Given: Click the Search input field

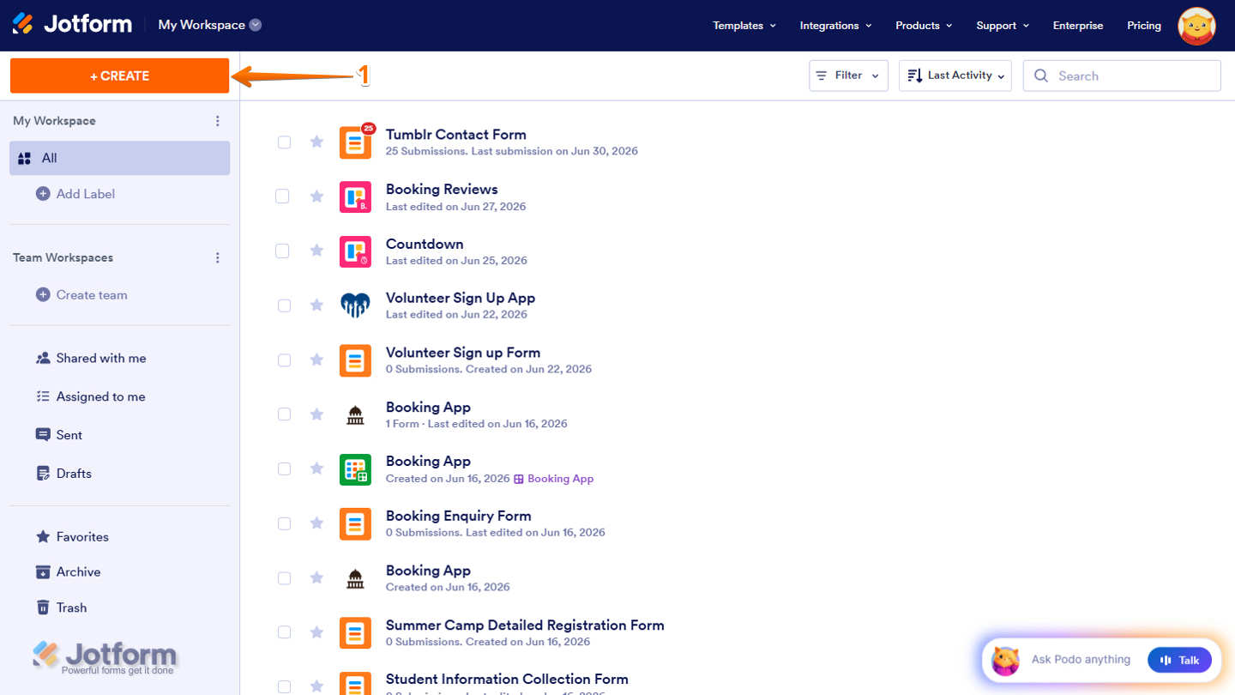Looking at the screenshot, I should (1122, 76).
